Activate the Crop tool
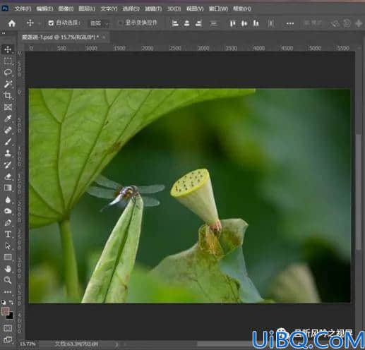 pyautogui.click(x=8, y=95)
